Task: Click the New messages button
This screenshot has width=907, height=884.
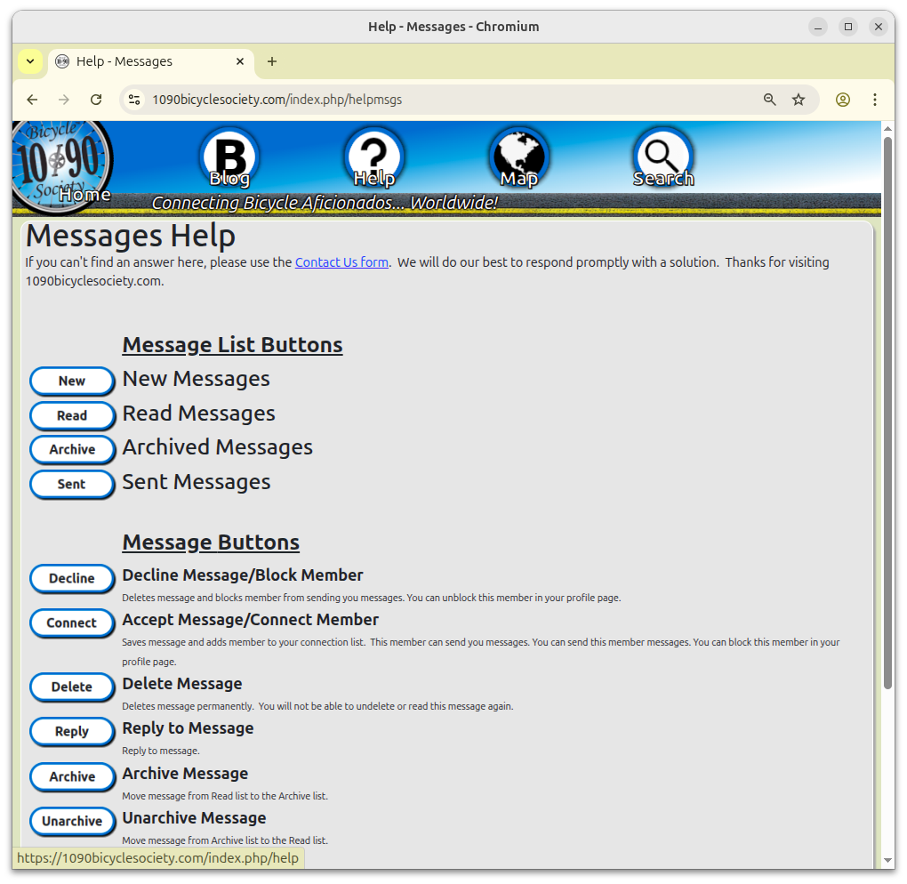Action: pos(72,381)
